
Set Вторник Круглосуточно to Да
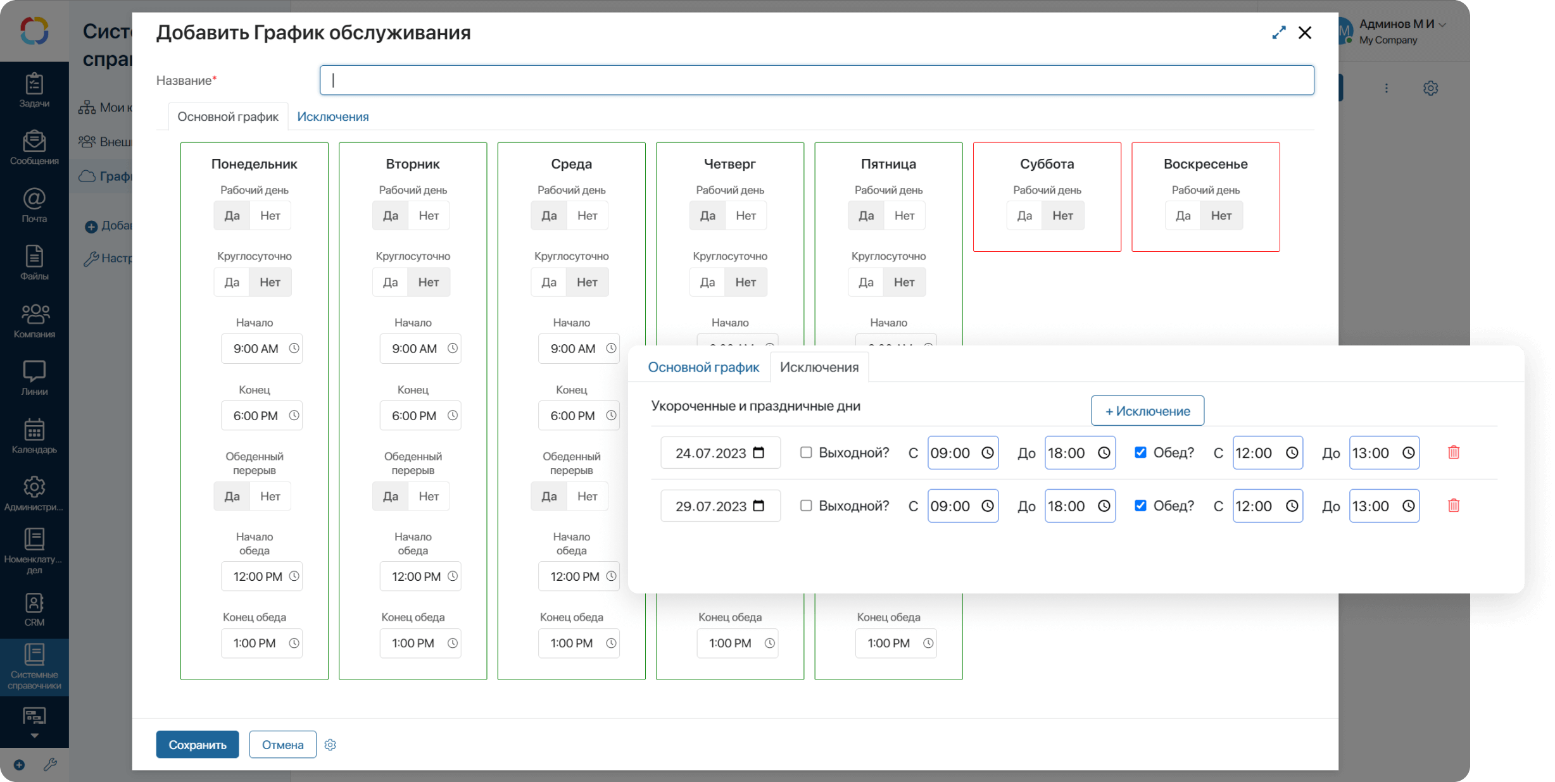390,282
